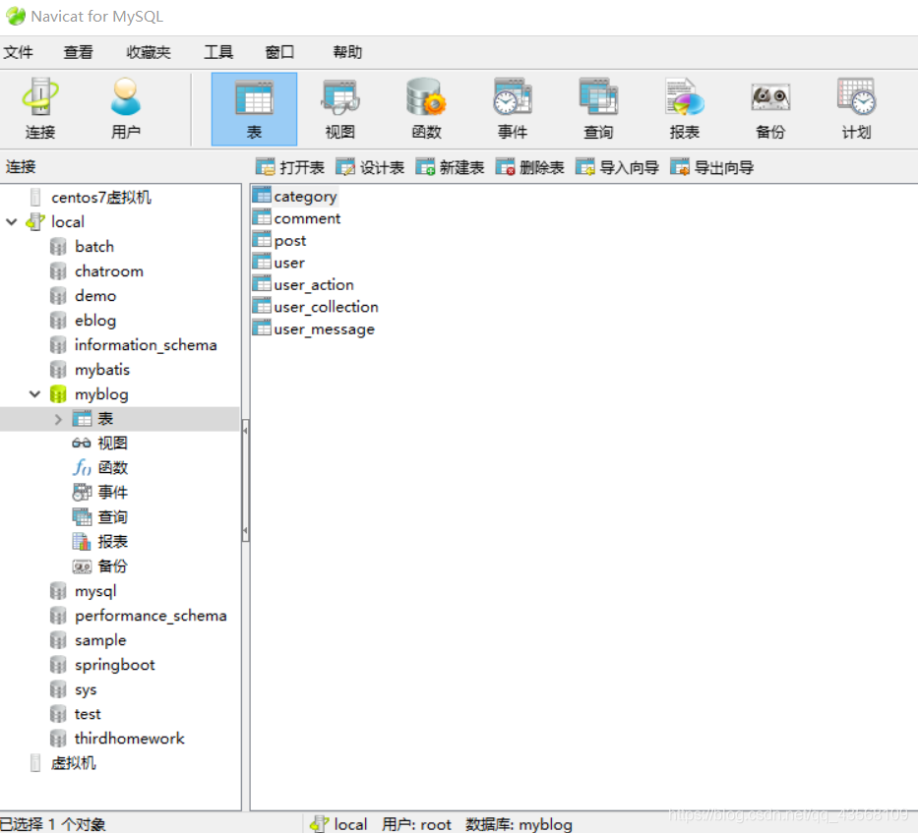This screenshot has width=918, height=833.
Task: Select the 查询 node under myblog
Action: (112, 517)
